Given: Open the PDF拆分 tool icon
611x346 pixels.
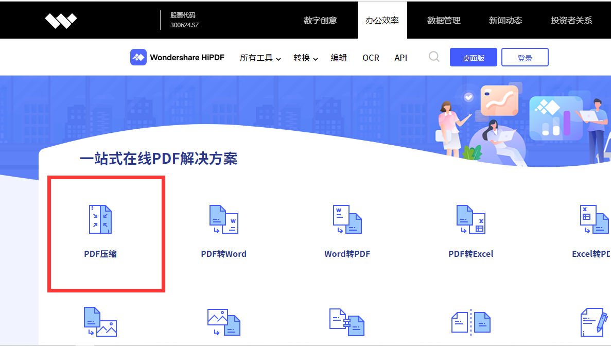Looking at the screenshot, I should click(470, 322).
